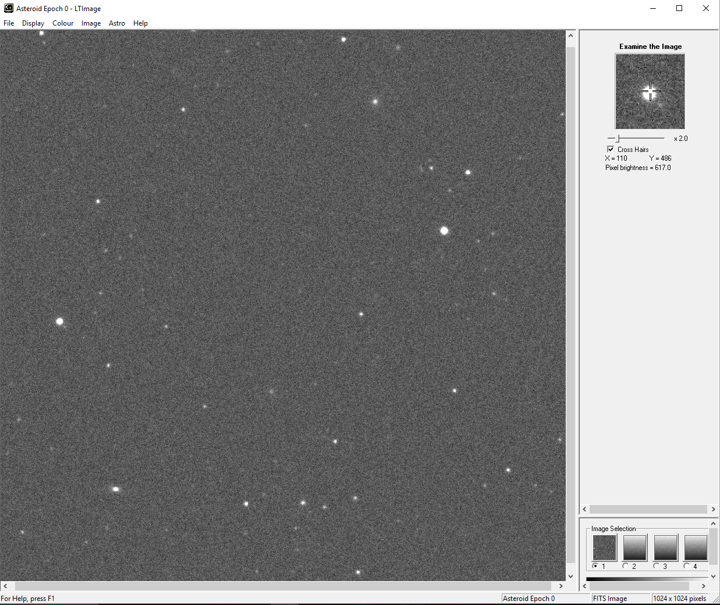Viewport: 720px width, 605px height.
Task: Click the Examine the Image preview box
Action: (650, 91)
